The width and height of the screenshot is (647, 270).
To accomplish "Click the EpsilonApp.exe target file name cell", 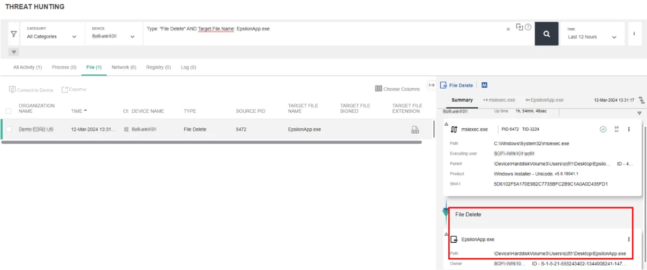I will (x=304, y=129).
